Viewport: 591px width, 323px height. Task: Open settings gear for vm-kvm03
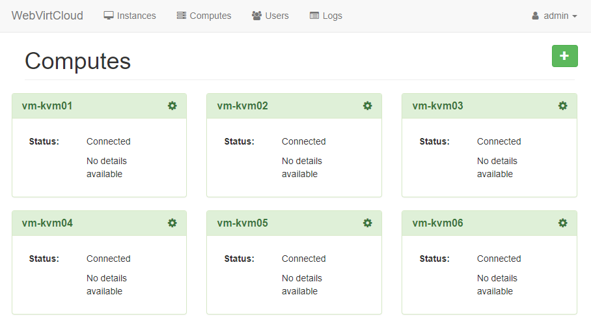(562, 105)
